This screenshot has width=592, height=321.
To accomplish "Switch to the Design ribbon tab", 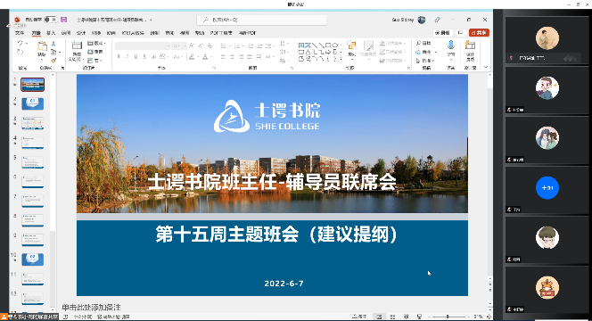I will point(81,33).
